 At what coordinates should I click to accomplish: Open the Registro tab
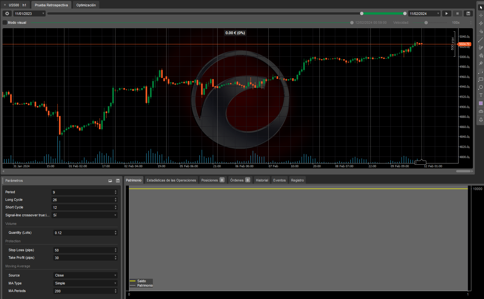click(298, 180)
